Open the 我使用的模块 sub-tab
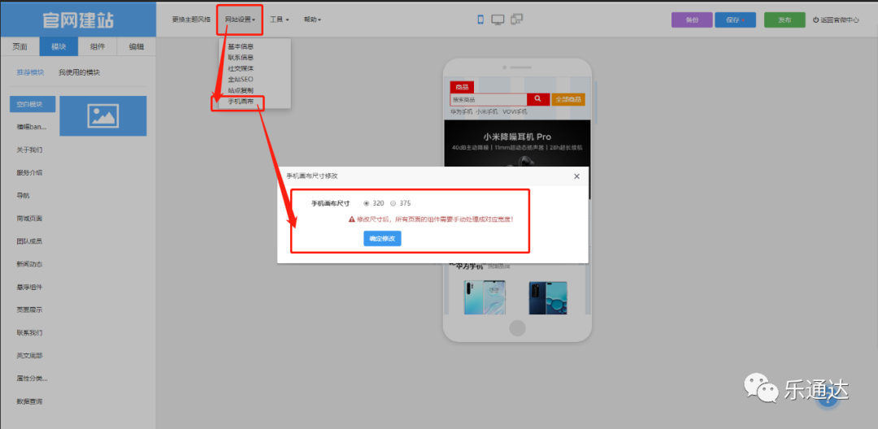Viewport: 878px width, 429px height. (79, 72)
